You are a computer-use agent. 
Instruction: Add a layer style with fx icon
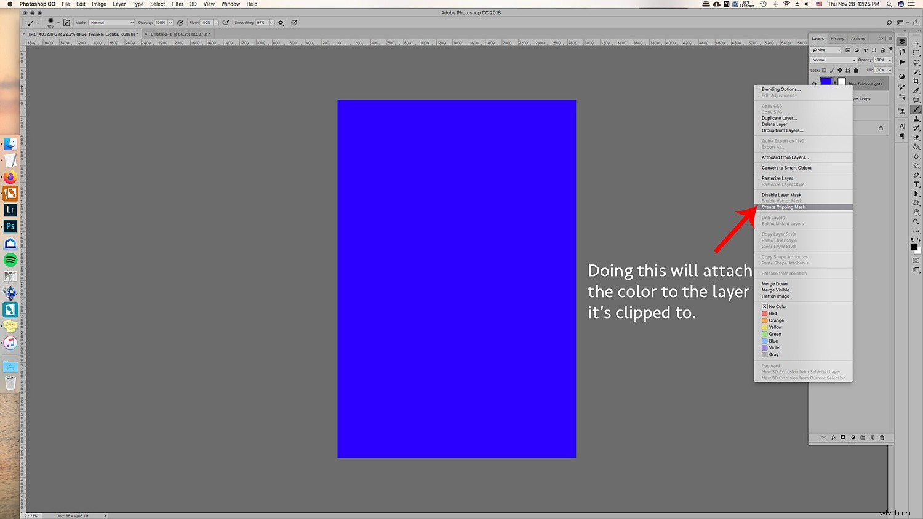834,438
